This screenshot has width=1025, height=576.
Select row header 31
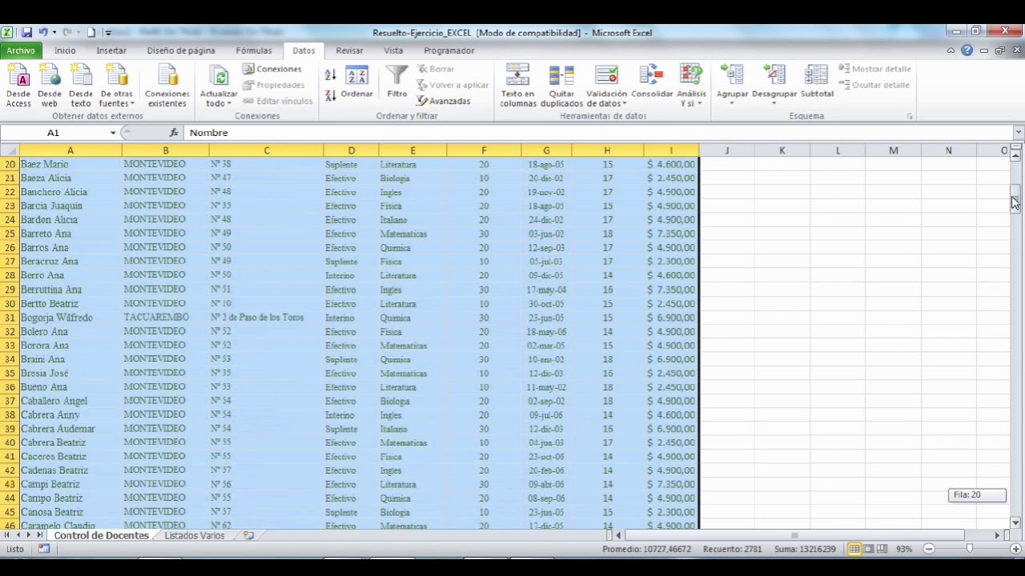tap(10, 318)
